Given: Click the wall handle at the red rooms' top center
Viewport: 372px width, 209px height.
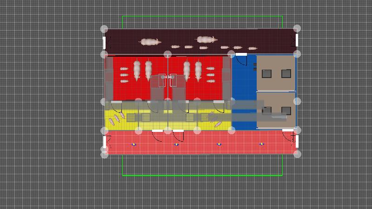Looking at the screenshot, I should pyautogui.click(x=167, y=55).
